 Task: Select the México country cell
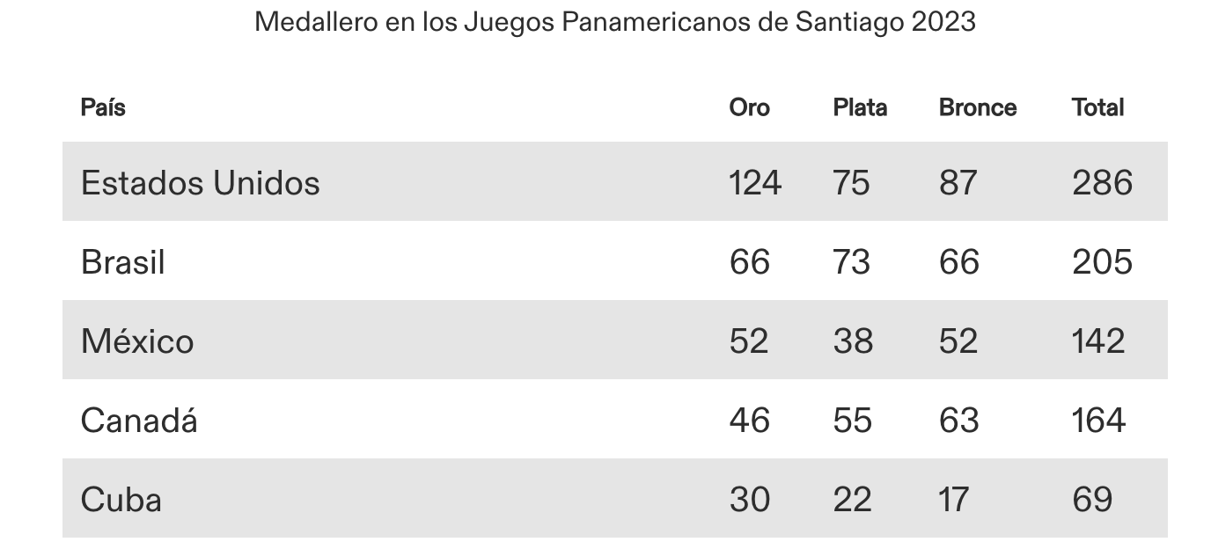pyautogui.click(x=137, y=341)
